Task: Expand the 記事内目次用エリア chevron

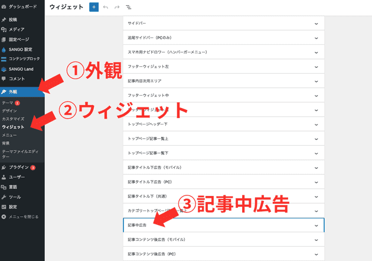Action: (316, 81)
